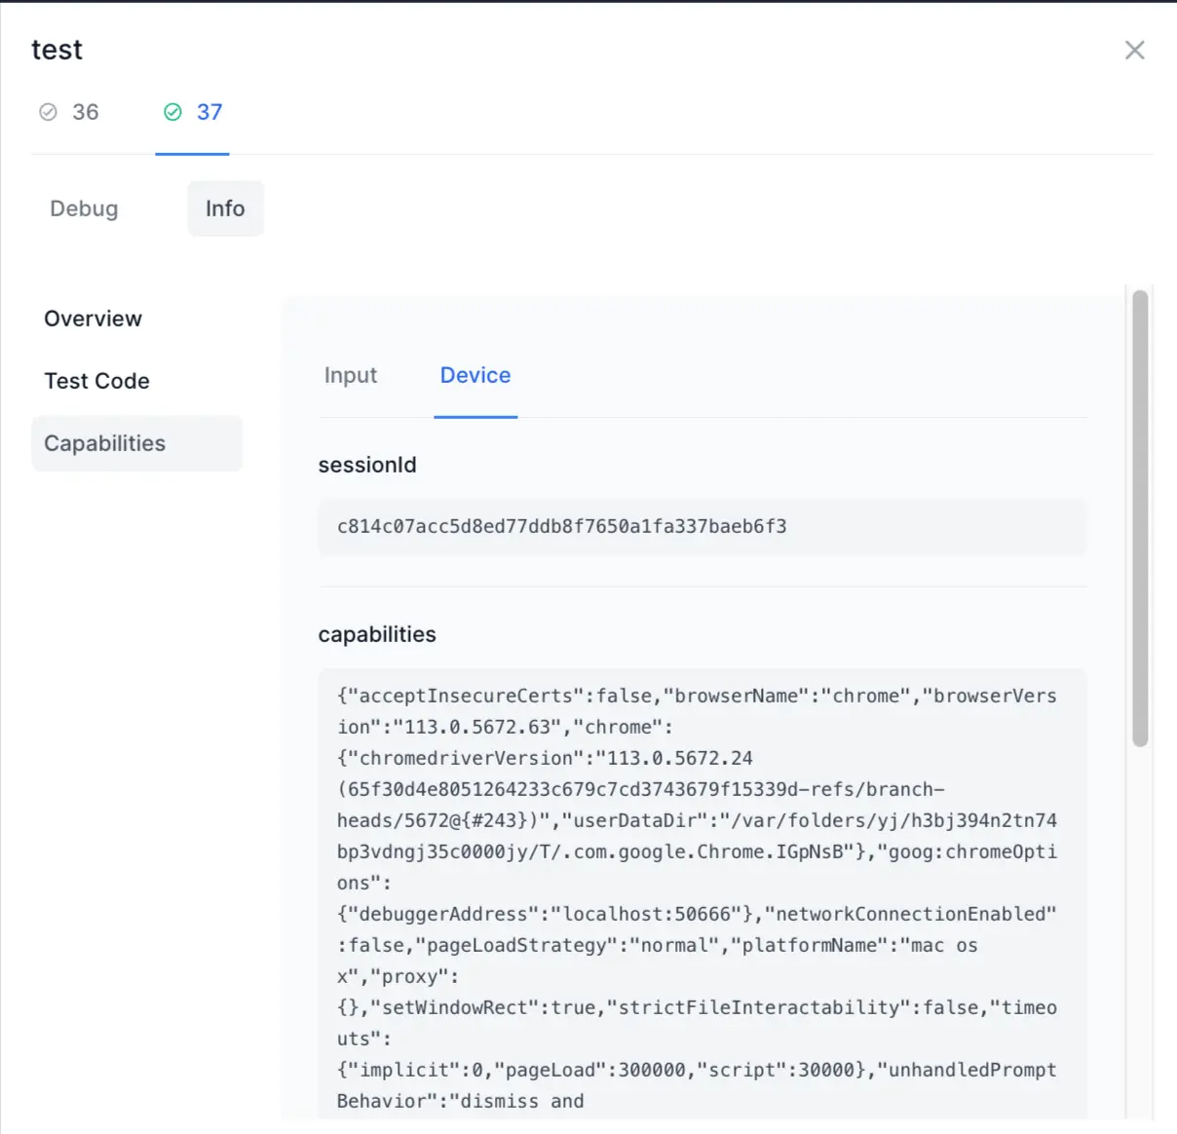
Task: Select Capabilities in the sidebar
Action: [105, 443]
